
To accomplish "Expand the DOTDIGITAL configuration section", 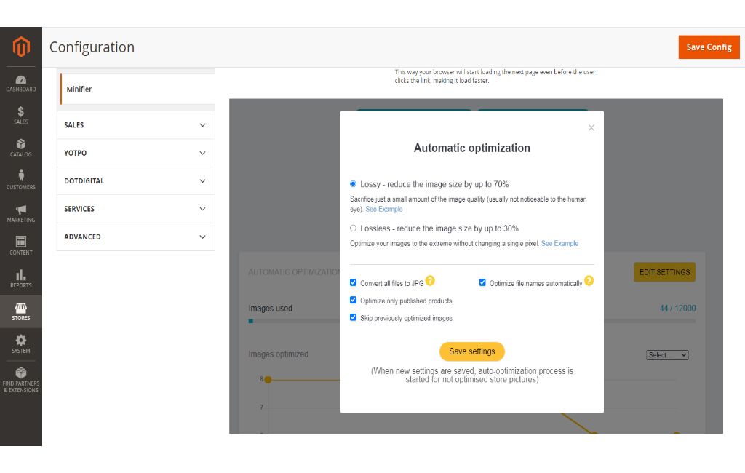I will click(135, 180).
